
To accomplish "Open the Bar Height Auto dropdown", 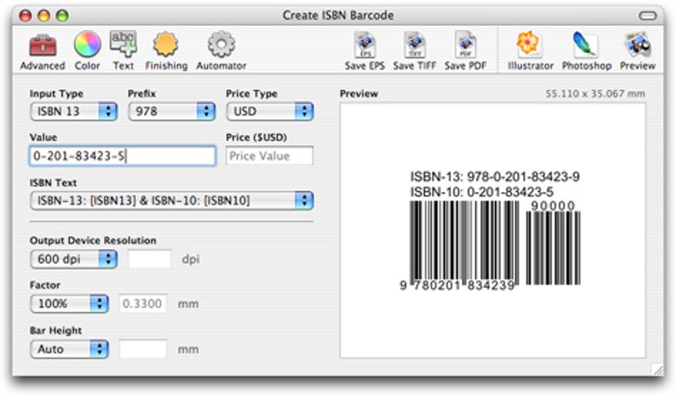I will 69,349.
